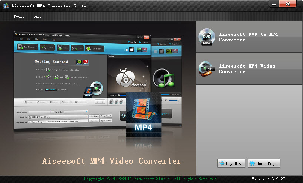
Task: Click the 'Version: 6.2.26' status text
Action: coord(268,179)
